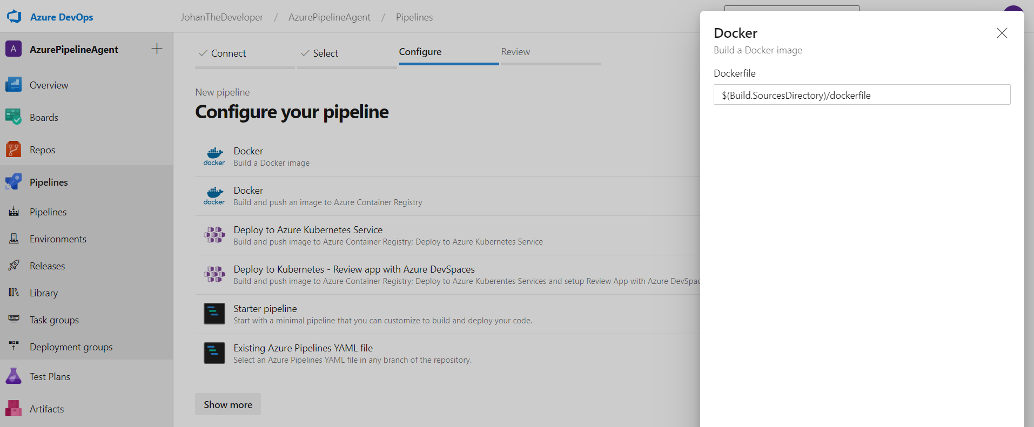This screenshot has width=1034, height=427.
Task: Click the JohanTheDeveloper breadcrumb link
Action: (222, 17)
